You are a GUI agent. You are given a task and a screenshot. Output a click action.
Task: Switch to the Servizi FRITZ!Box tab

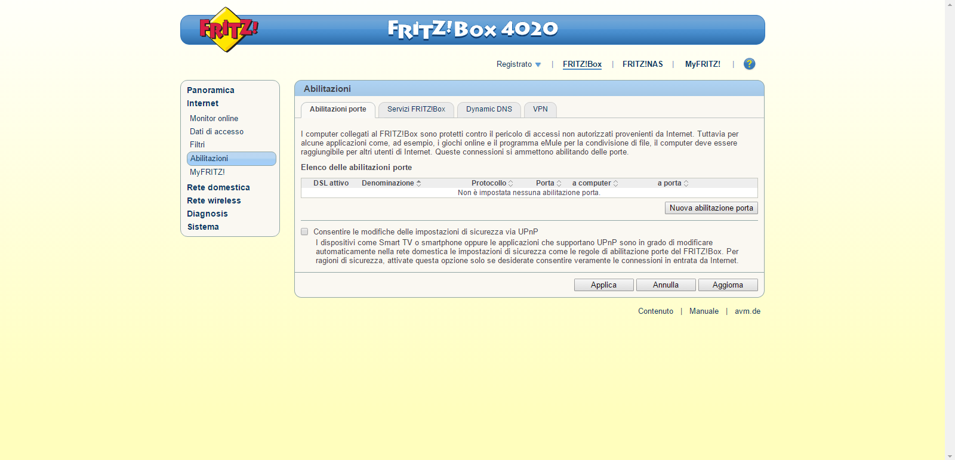pos(416,109)
